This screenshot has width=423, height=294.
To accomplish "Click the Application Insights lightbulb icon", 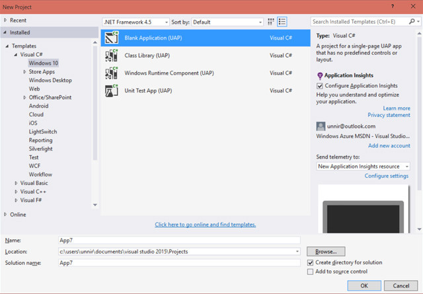I will (320, 76).
